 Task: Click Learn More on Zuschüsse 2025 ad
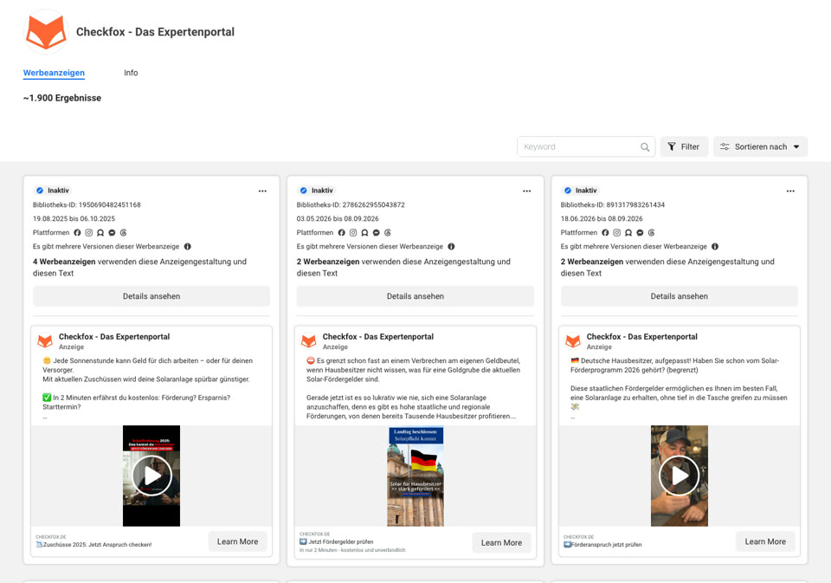tap(237, 541)
